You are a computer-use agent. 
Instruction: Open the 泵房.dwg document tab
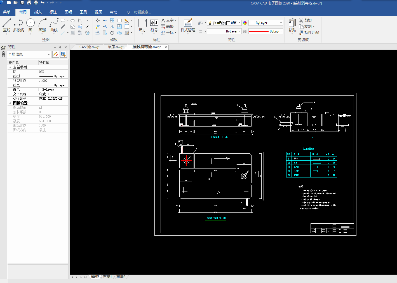115,47
